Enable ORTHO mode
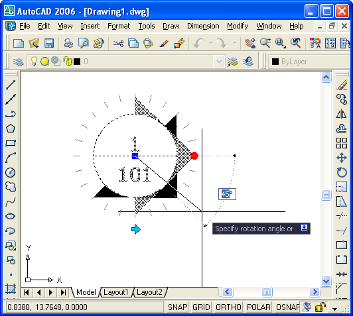Screen dimensions: 353x316 click(228, 307)
